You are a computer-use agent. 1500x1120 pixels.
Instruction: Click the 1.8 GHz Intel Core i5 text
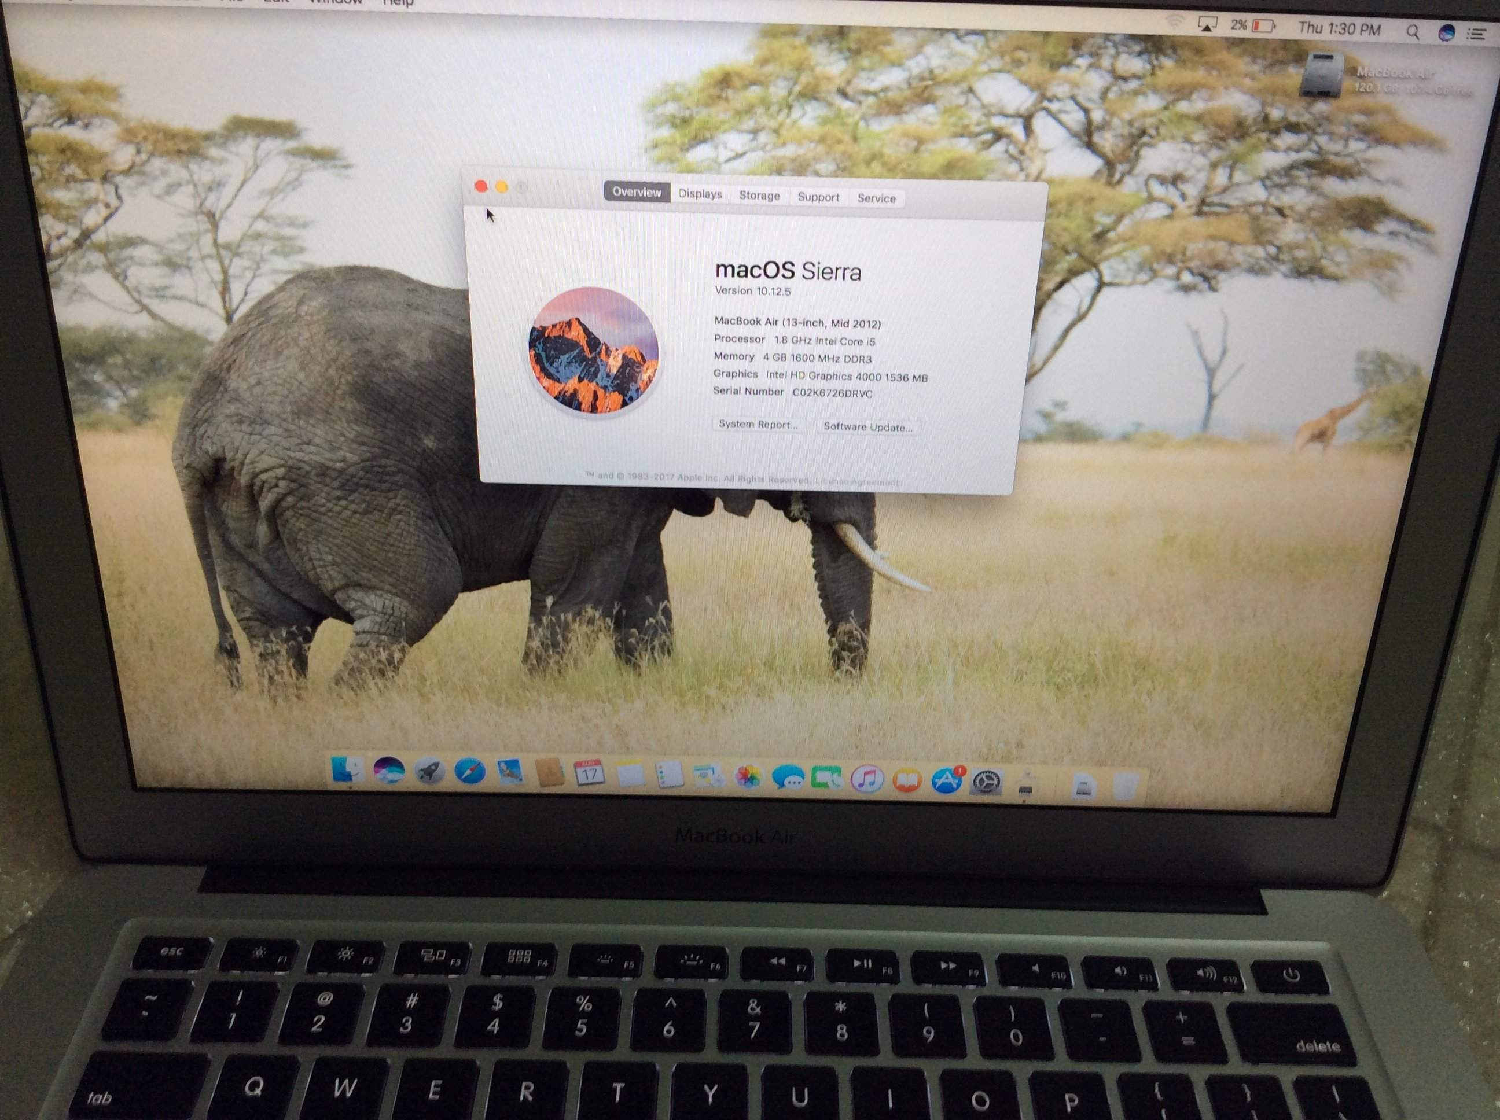[825, 341]
